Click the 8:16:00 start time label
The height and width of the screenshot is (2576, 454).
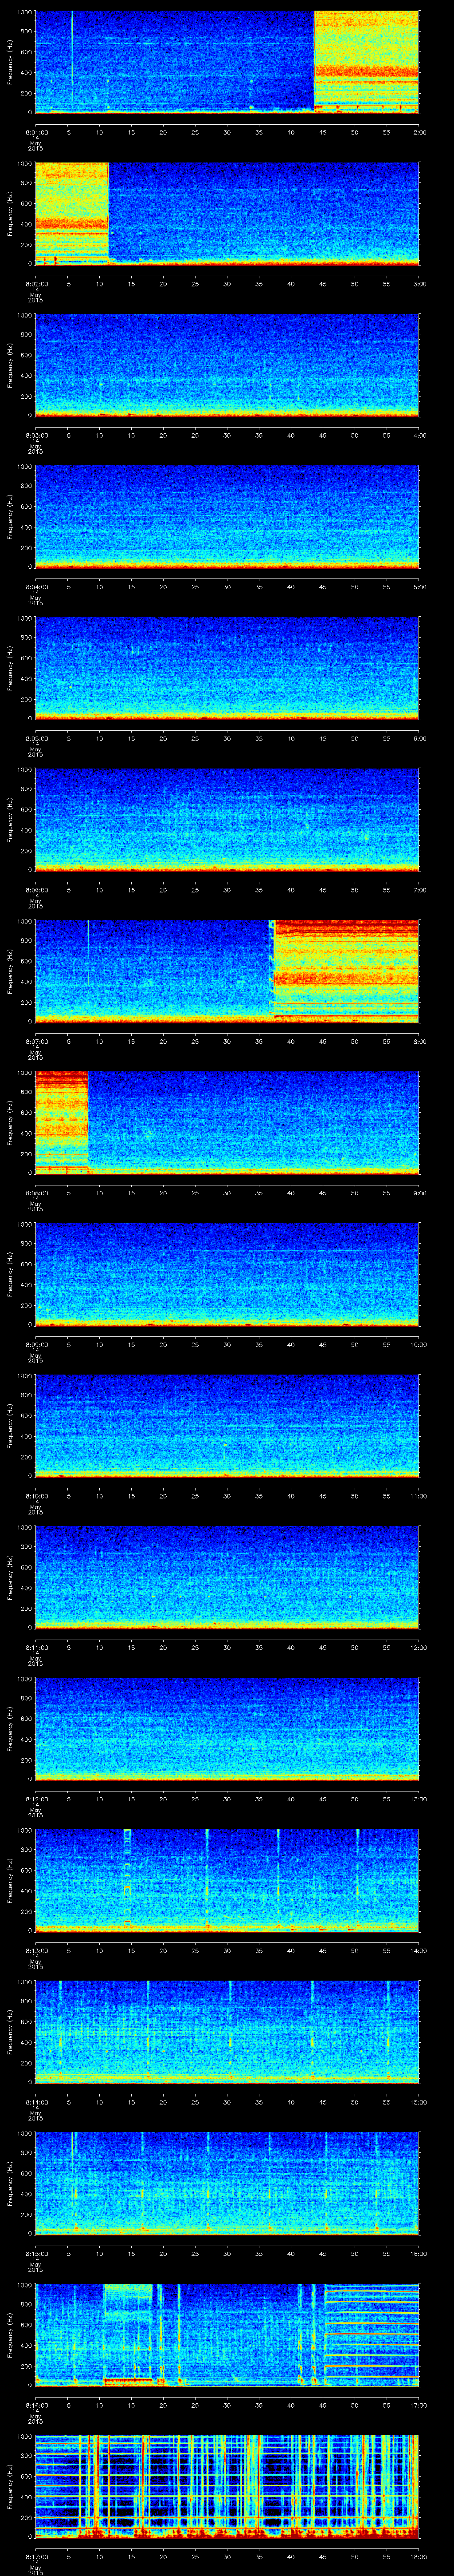(x=36, y=2405)
